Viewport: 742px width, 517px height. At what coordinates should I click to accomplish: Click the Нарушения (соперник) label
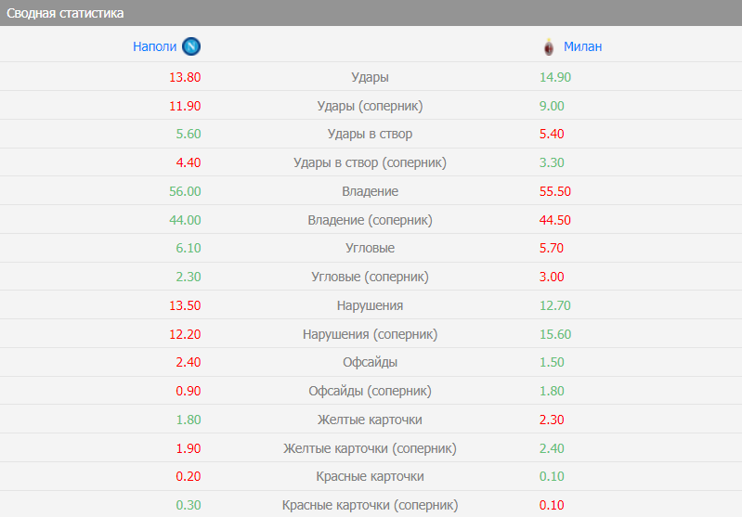pyautogui.click(x=370, y=334)
